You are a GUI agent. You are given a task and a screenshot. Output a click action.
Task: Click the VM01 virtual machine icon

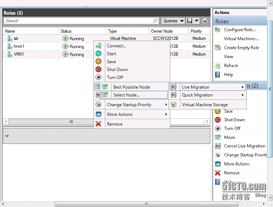coord(10,54)
